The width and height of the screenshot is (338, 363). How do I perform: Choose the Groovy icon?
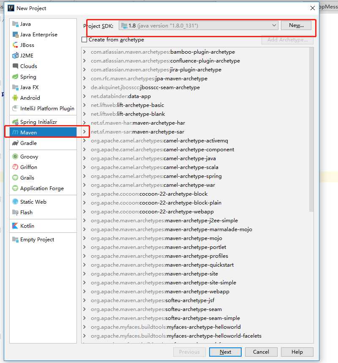pyautogui.click(x=15, y=156)
